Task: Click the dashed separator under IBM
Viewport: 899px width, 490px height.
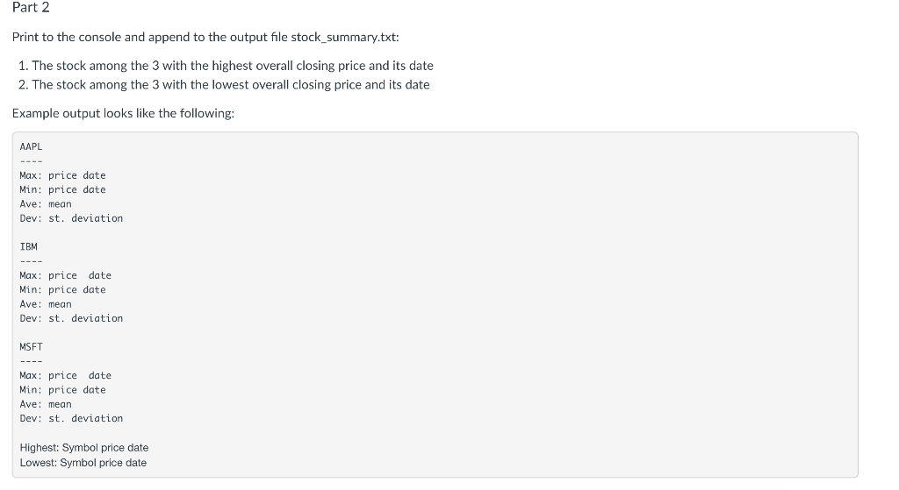Action: pyautogui.click(x=31, y=261)
